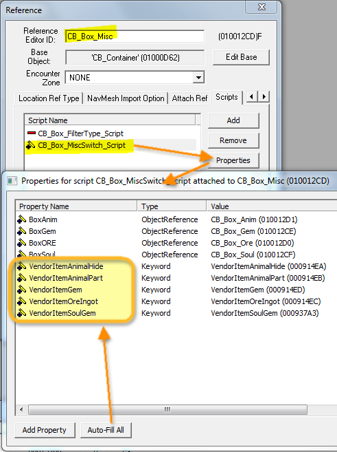337x452 pixels.
Task: Click the BoxORE property pencil icon
Action: [x=21, y=243]
